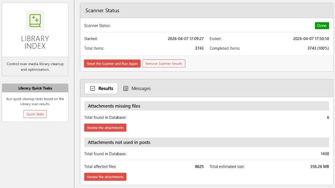Click Reset the Scanner and Run Again
Image resolution: width=335 pixels, height=188 pixels.
(x=112, y=63)
